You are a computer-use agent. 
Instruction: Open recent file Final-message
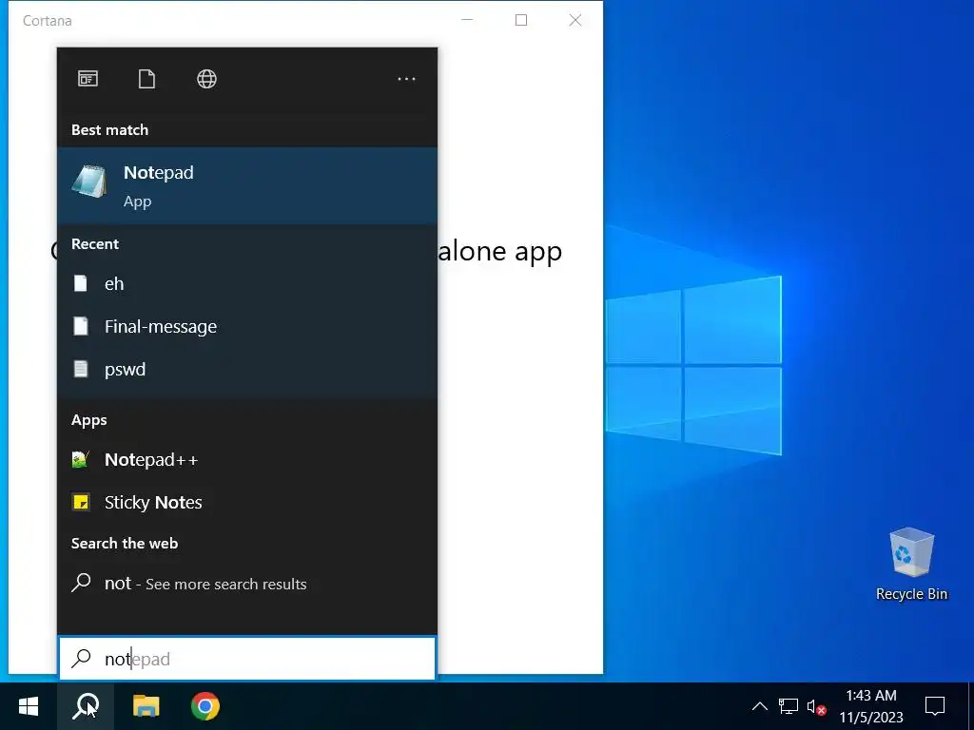tap(247, 327)
